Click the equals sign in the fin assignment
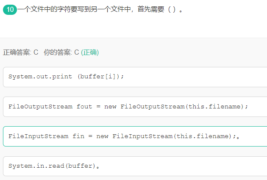Viewport: 267px width, 180px height. (90, 136)
